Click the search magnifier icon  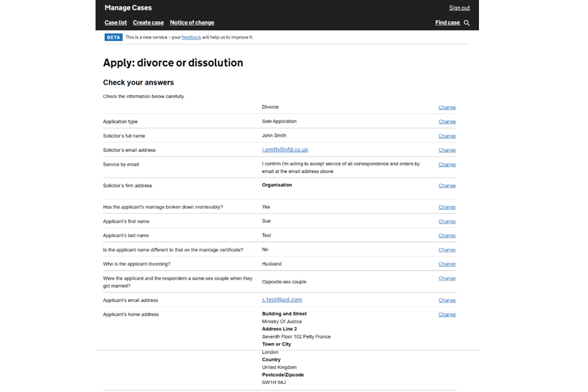click(467, 23)
